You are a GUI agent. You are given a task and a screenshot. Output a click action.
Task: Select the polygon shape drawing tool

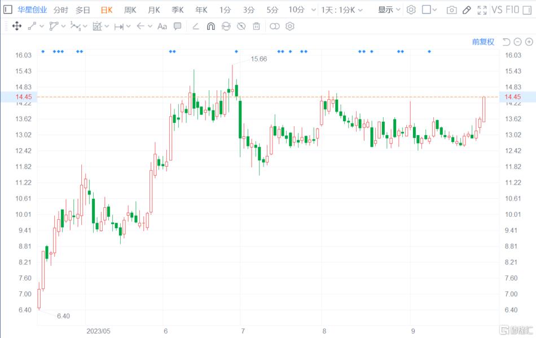coord(54,26)
